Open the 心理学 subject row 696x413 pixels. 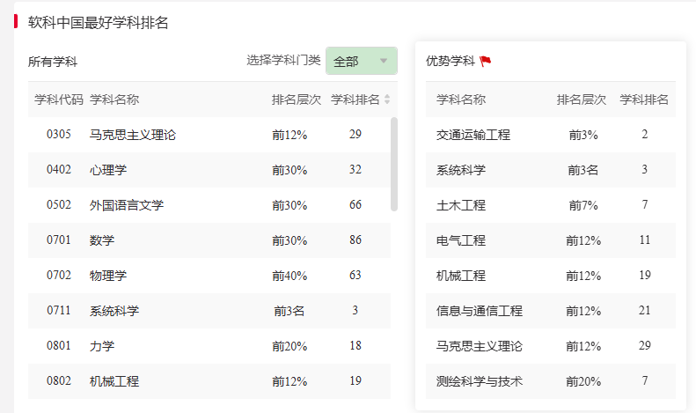coord(108,170)
